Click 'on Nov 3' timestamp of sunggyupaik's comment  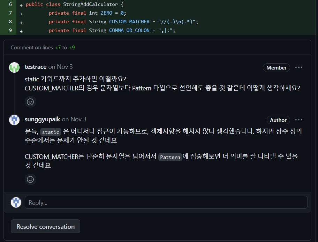(x=74, y=119)
